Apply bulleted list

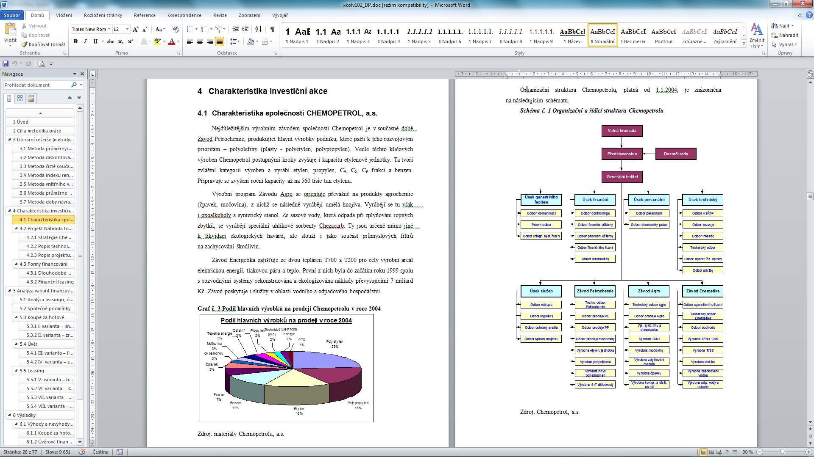click(190, 29)
